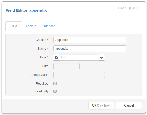Viewport: 147px width, 115px height.
Task: Click the Cancel button
Action: (129, 105)
